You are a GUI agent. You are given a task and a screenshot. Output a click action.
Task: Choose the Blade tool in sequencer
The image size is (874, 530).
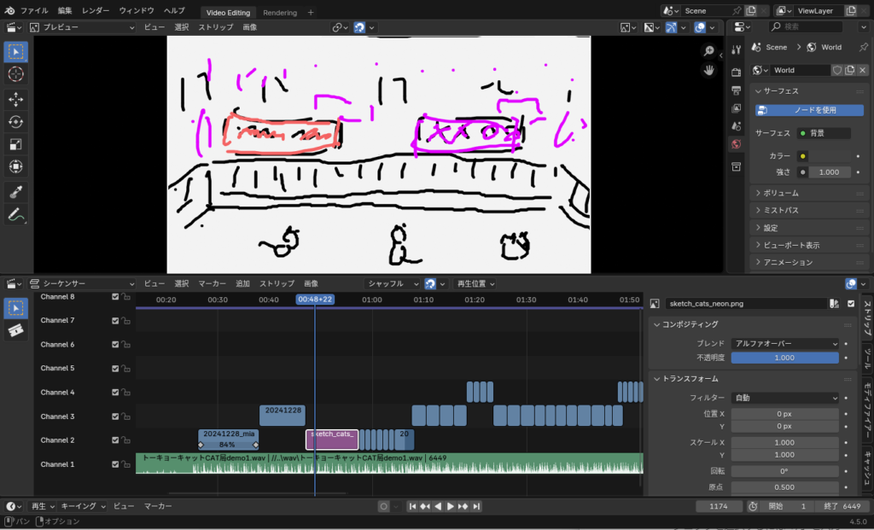coord(16,330)
